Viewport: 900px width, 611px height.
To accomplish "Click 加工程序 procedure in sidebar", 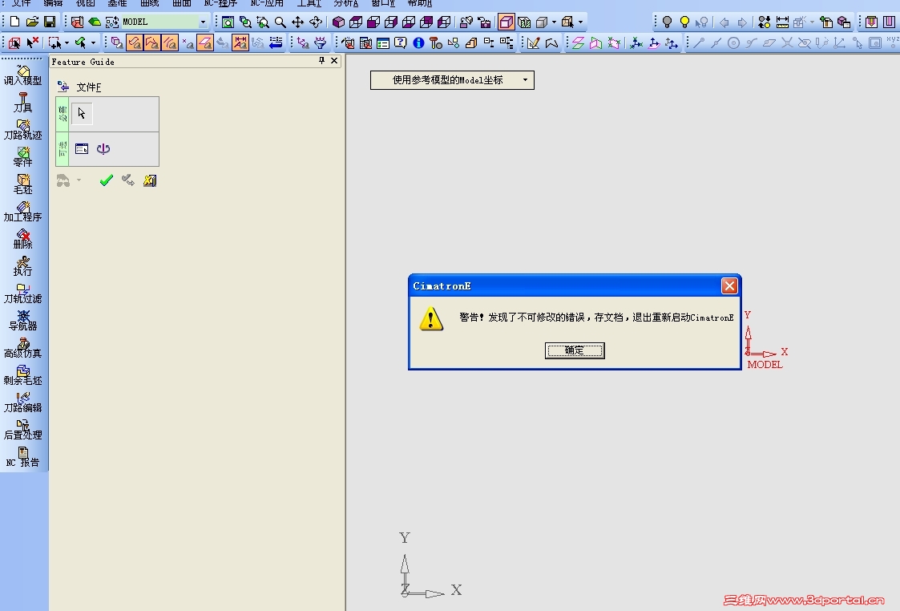I will coord(23,212).
